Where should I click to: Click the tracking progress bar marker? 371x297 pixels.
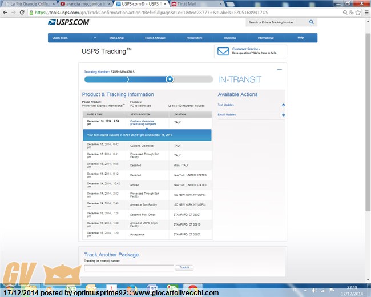[170, 79]
